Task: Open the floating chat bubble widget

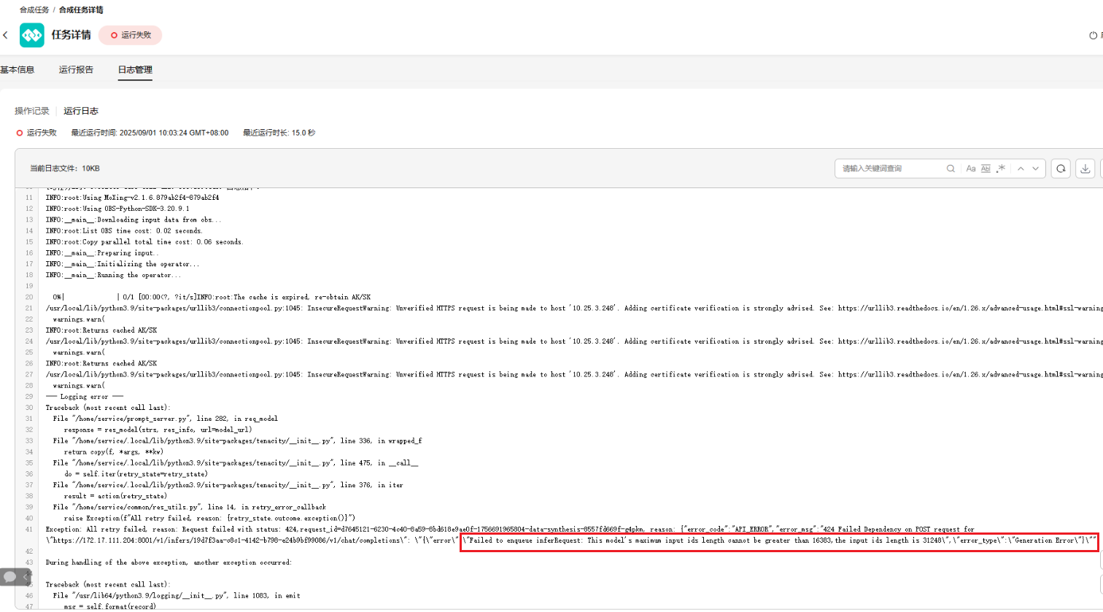Action: pyautogui.click(x=10, y=577)
